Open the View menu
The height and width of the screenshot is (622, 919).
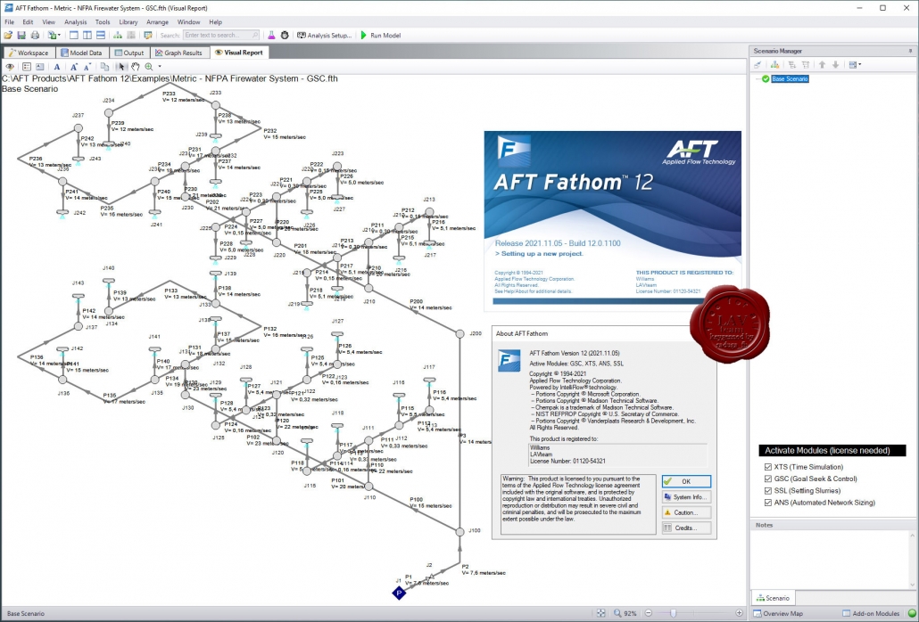tap(49, 21)
